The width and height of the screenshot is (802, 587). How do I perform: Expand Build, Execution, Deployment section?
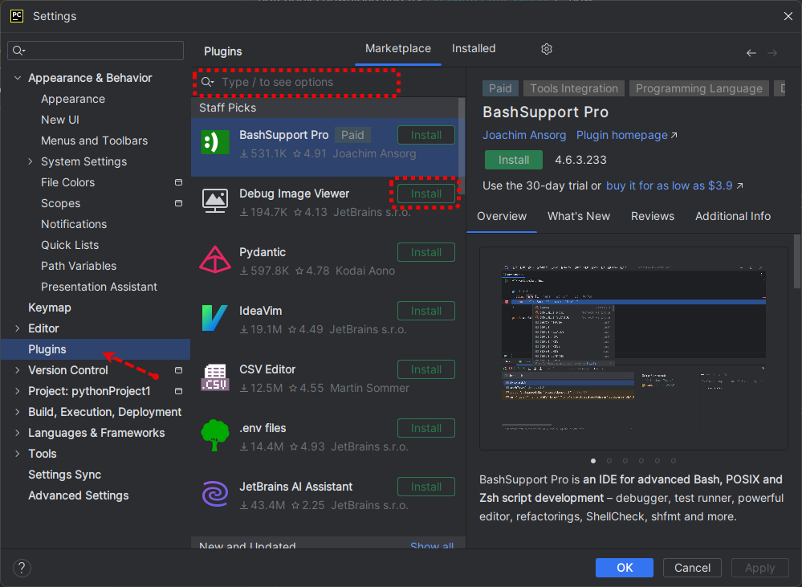coord(18,412)
